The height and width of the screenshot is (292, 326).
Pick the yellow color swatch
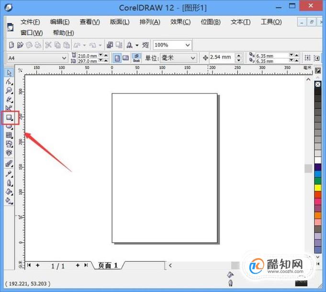point(318,187)
